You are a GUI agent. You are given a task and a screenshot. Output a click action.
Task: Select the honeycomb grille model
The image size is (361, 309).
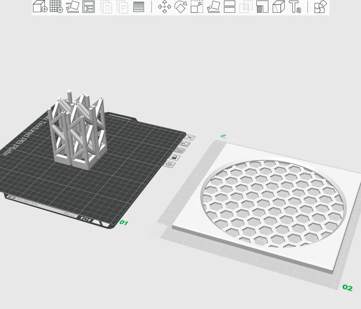click(274, 202)
